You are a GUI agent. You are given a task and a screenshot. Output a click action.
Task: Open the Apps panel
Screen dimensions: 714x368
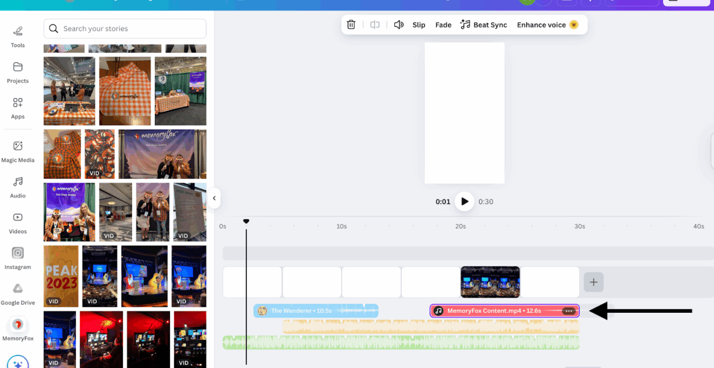(x=18, y=108)
